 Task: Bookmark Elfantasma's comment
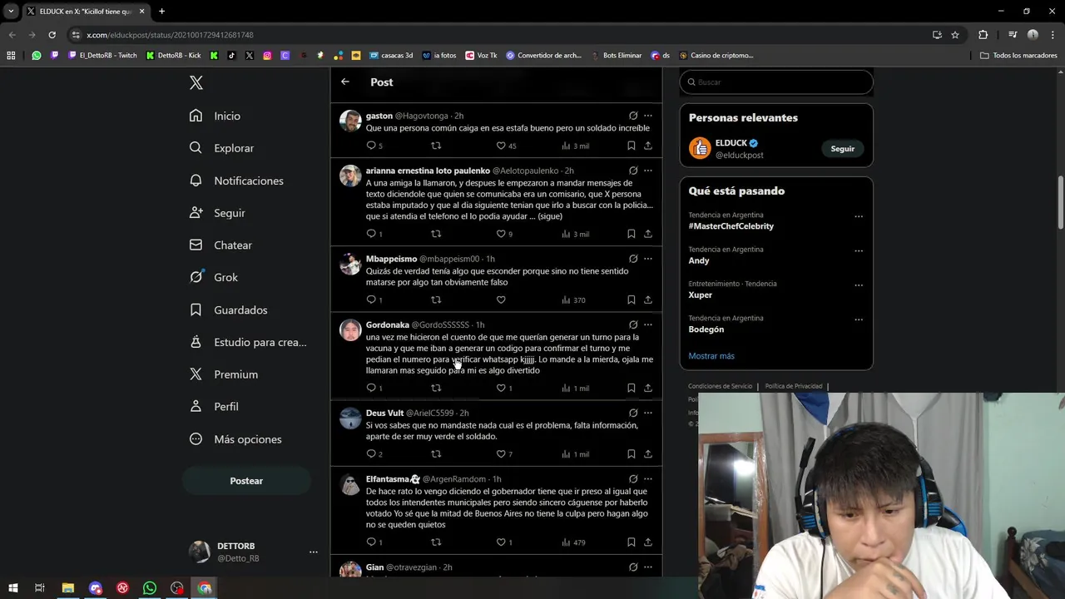[632, 542]
